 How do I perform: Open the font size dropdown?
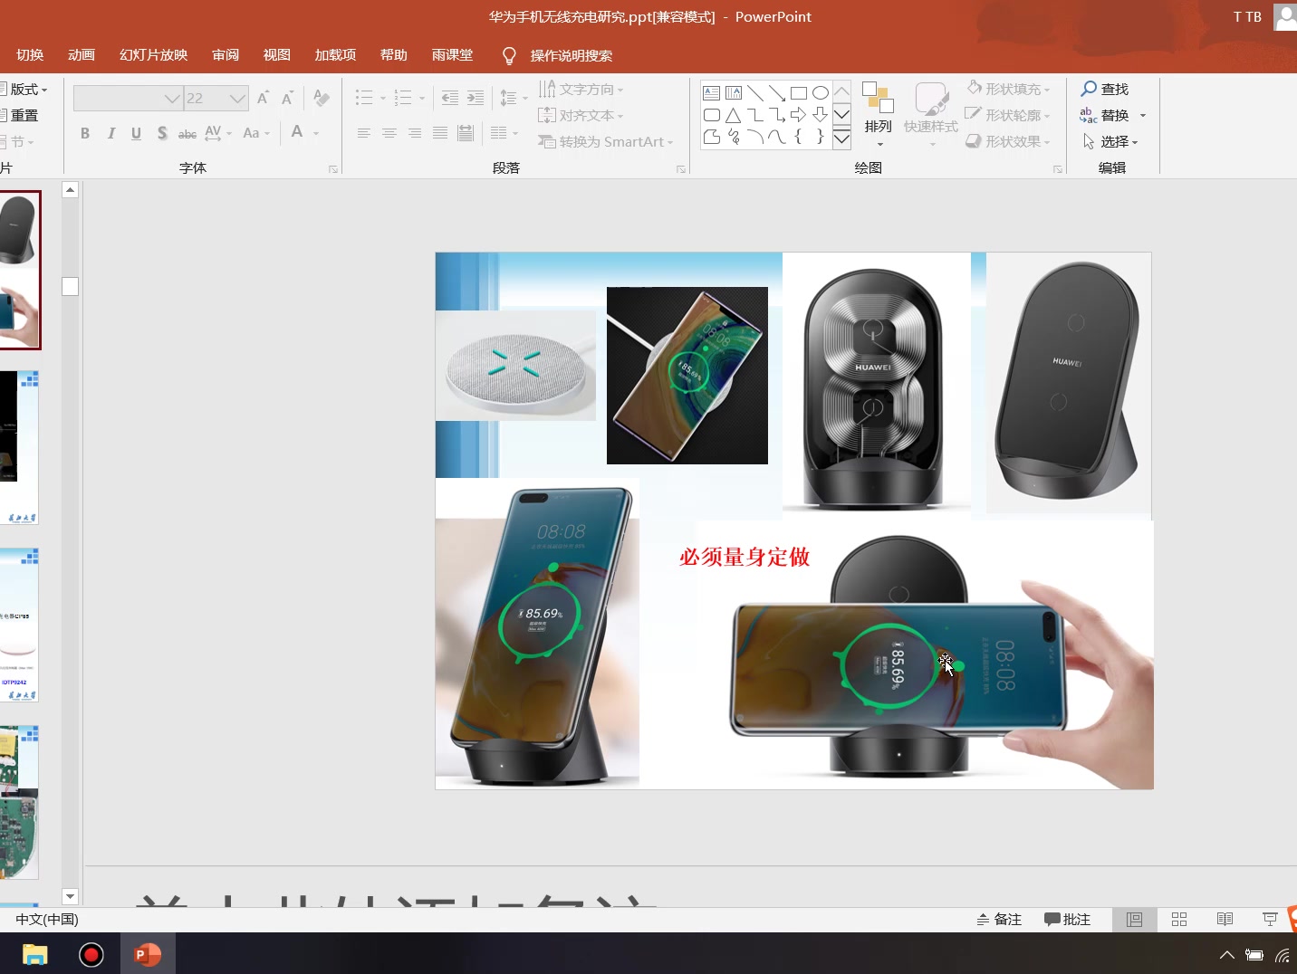pyautogui.click(x=237, y=98)
